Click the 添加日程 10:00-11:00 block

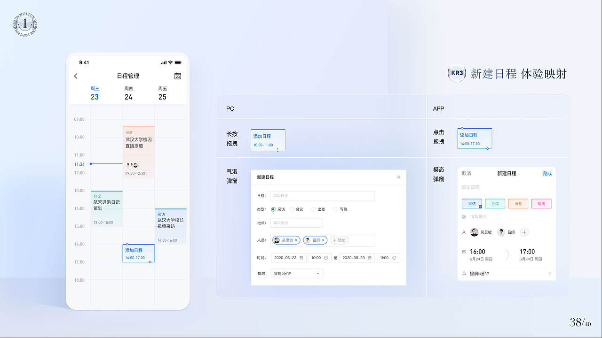point(268,140)
